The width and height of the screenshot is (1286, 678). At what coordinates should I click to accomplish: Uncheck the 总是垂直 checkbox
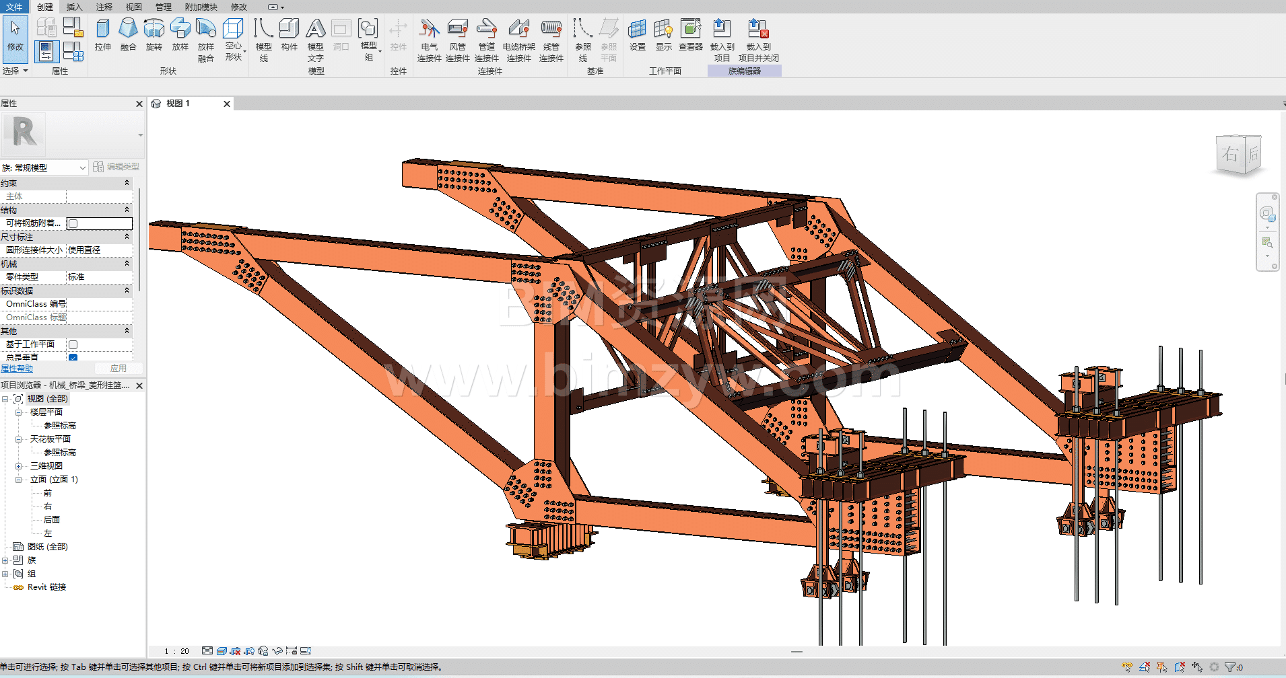[73, 357]
